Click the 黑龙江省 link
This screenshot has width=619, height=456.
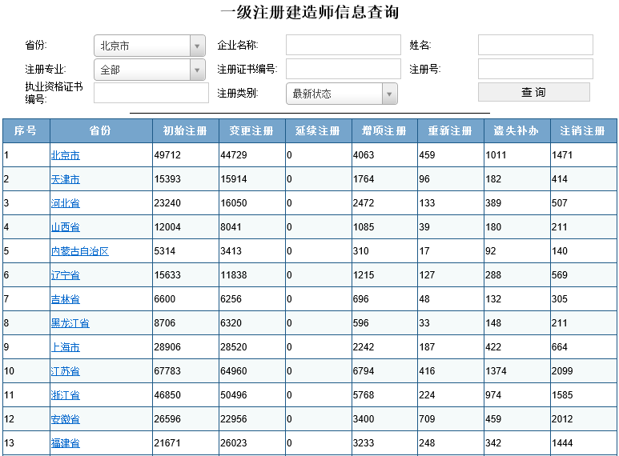(70, 323)
